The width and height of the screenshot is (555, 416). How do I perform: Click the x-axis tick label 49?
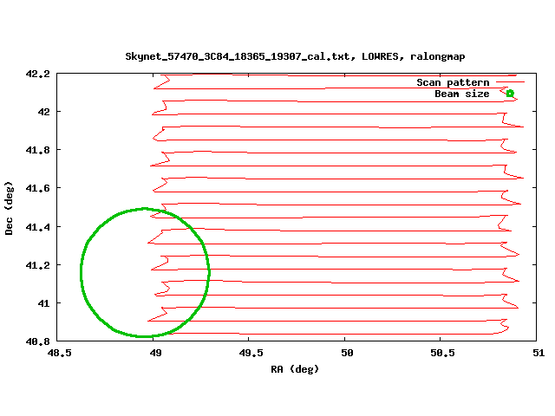155,353
